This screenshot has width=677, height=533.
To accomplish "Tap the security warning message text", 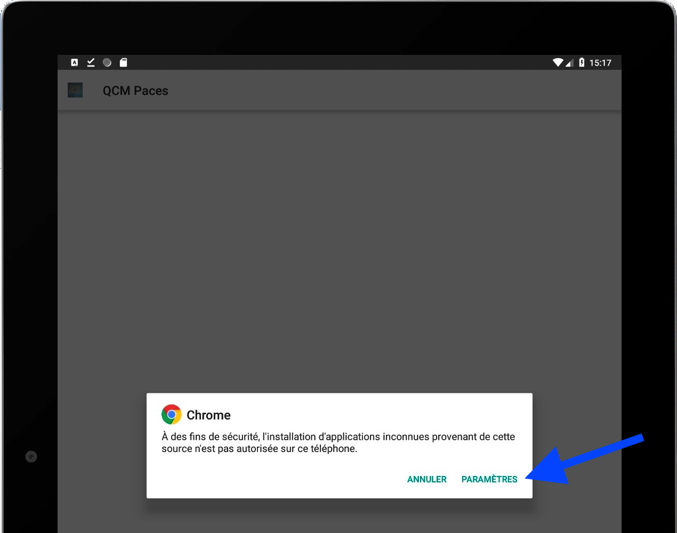I will pyautogui.click(x=338, y=442).
